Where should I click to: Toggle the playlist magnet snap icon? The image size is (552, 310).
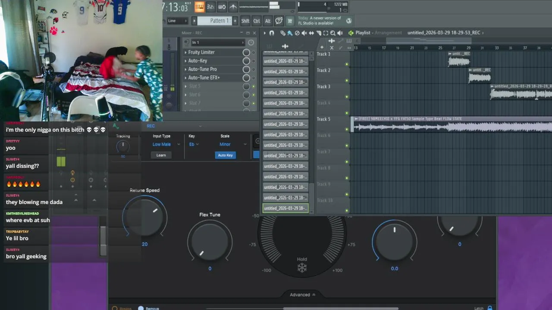point(272,33)
